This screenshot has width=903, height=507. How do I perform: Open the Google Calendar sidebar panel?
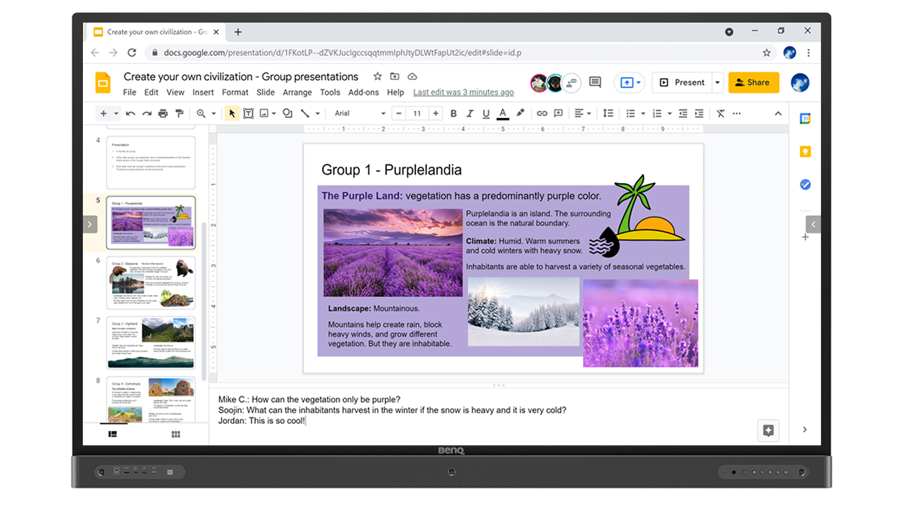[x=806, y=118]
